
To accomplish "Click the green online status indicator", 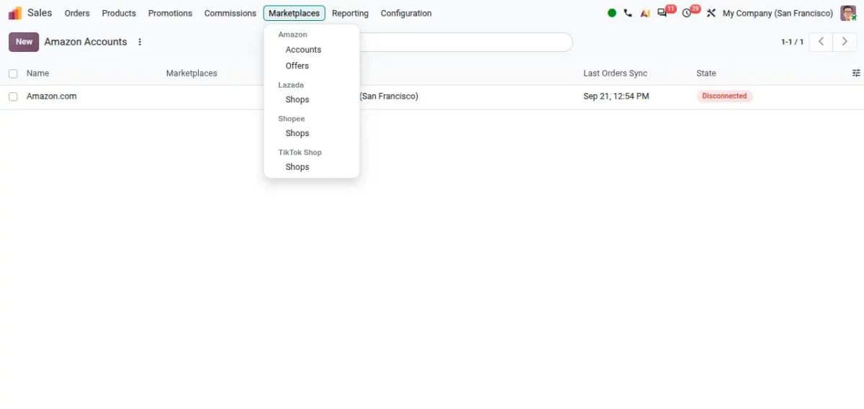I will point(612,13).
